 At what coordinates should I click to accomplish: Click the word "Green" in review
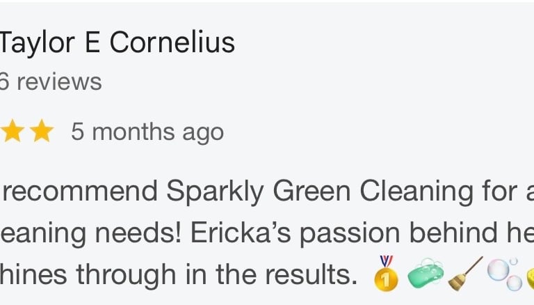[x=311, y=191]
